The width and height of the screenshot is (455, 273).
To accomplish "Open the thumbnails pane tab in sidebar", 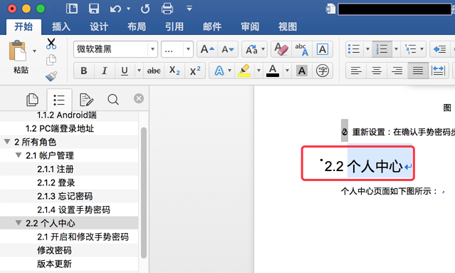I will 32,100.
